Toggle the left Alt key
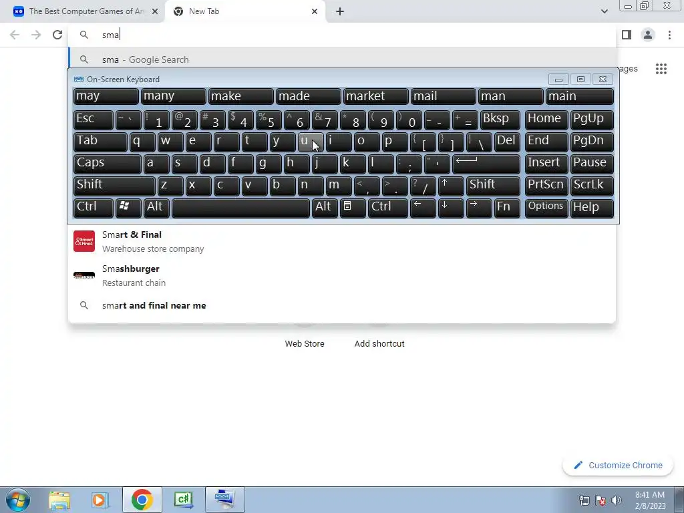Viewport: 684px width, 513px height. (x=156, y=208)
